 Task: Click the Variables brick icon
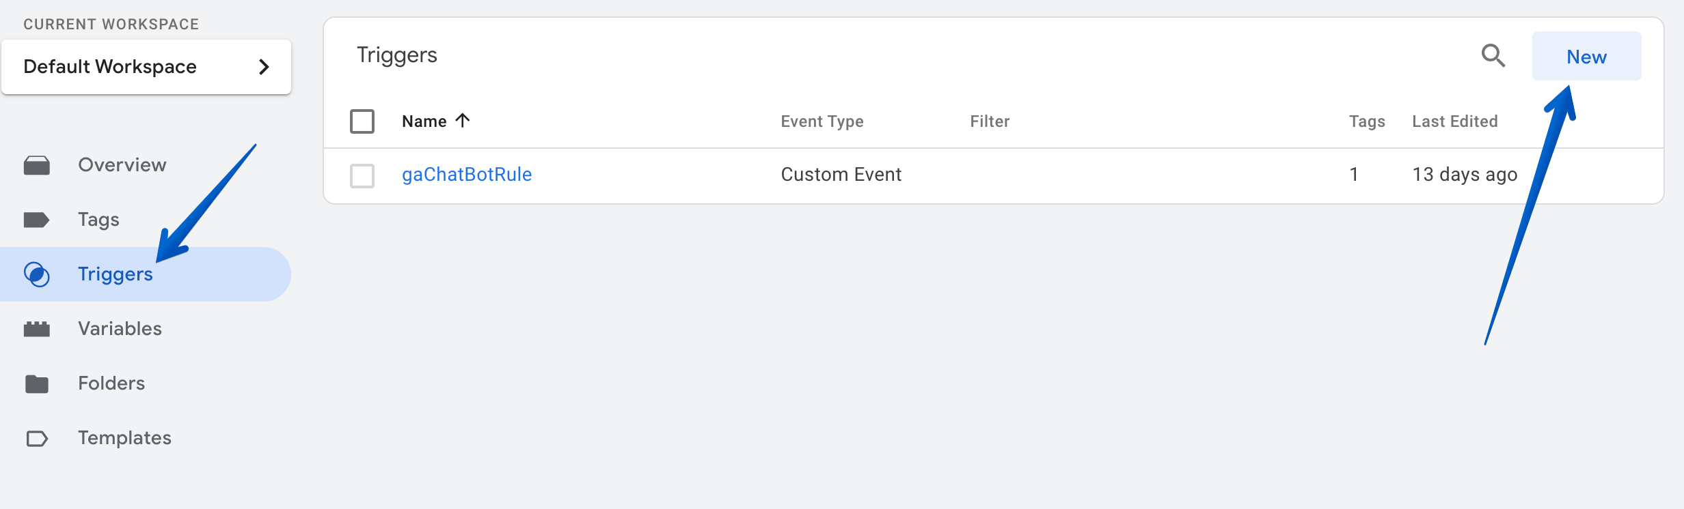pos(37,329)
